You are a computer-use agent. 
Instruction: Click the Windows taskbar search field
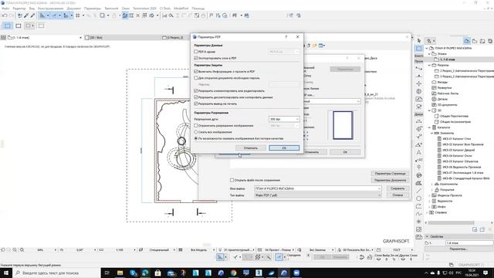[x=56, y=273]
